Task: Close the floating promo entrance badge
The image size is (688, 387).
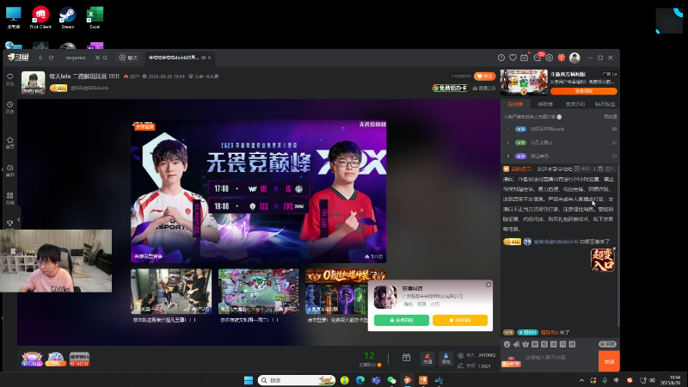Action: click(x=614, y=249)
